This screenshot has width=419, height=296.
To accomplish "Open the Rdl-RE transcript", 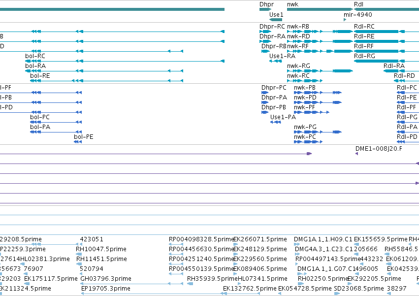I will pyautogui.click(x=364, y=36).
